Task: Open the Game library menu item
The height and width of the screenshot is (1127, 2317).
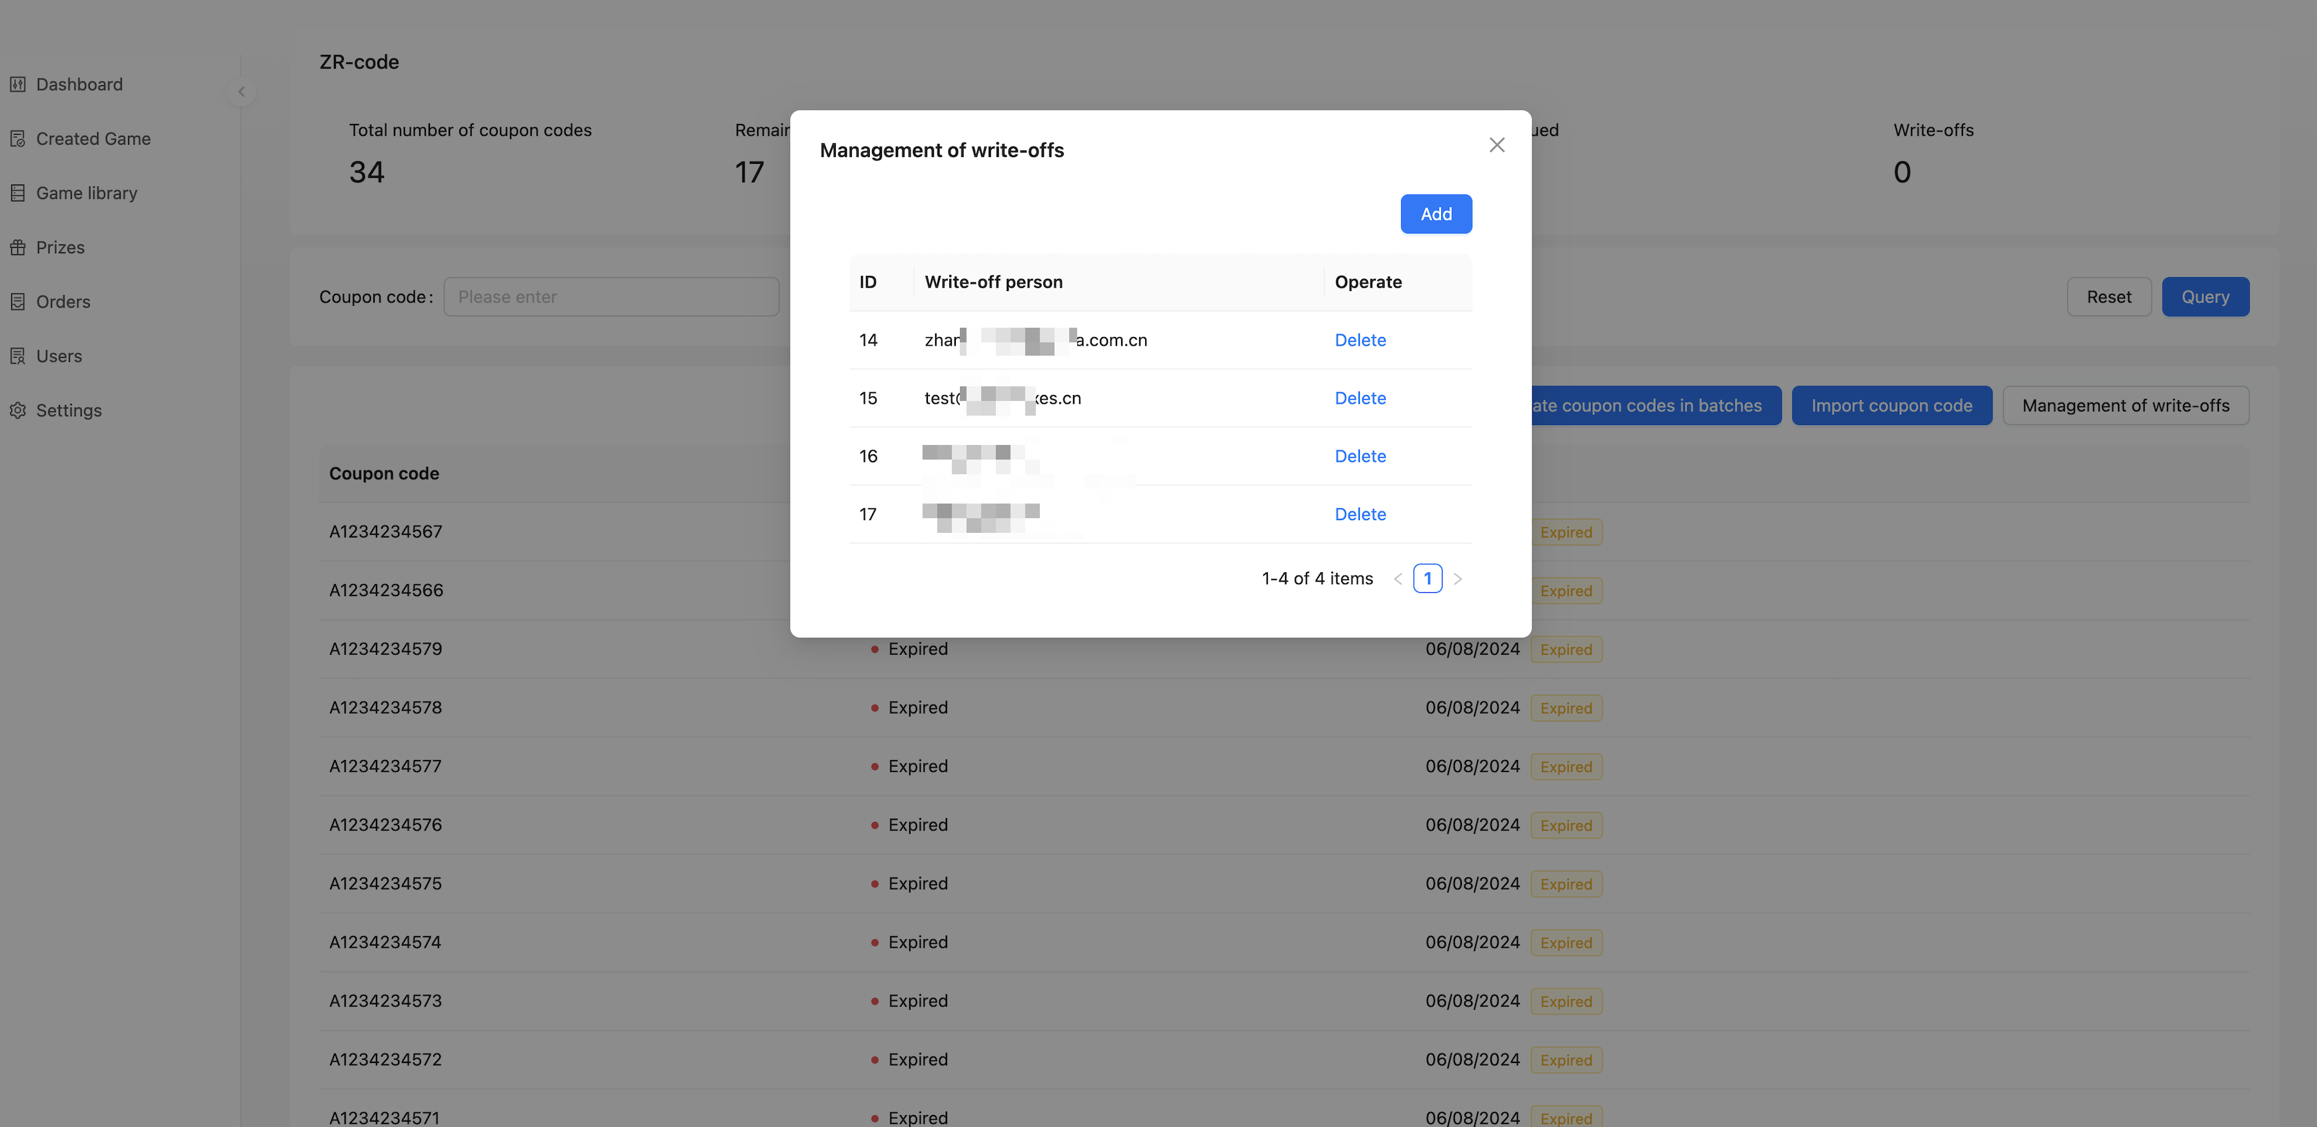Action: tap(87, 193)
